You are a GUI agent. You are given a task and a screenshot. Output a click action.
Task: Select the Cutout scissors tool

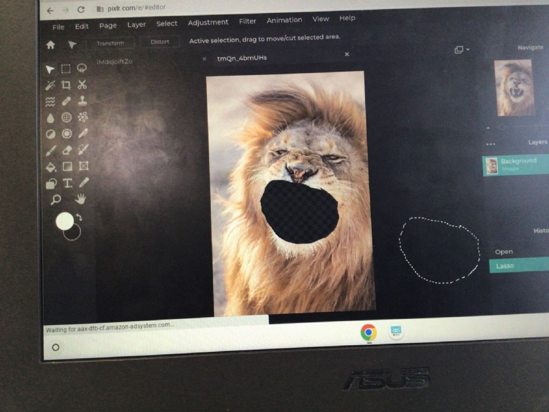(x=82, y=84)
